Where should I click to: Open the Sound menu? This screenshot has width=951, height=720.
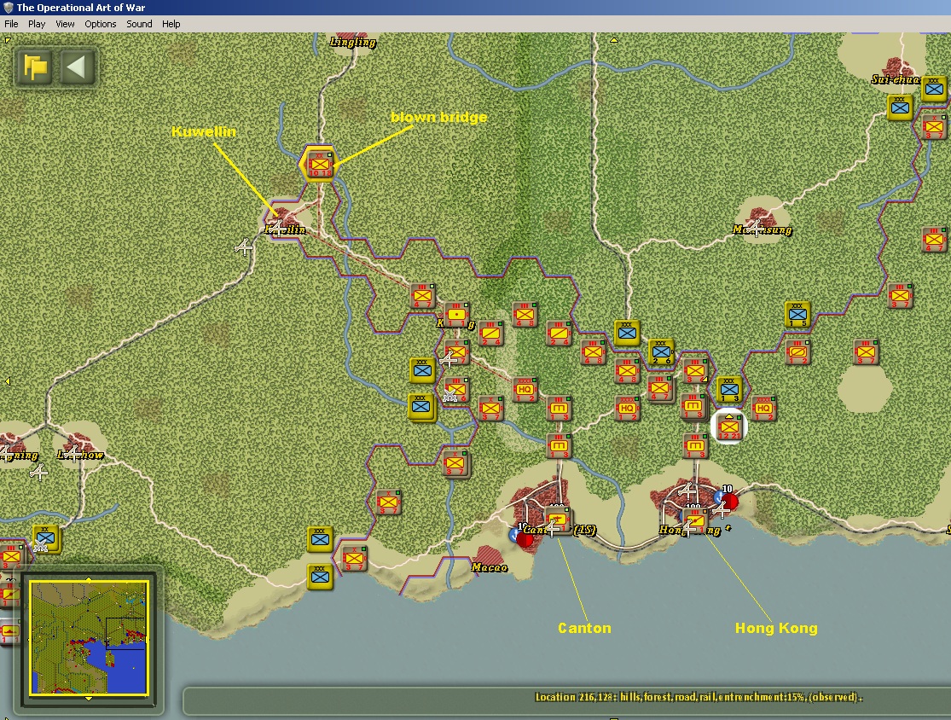139,24
